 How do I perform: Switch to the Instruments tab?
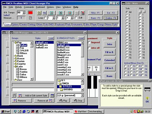tap(77, 24)
